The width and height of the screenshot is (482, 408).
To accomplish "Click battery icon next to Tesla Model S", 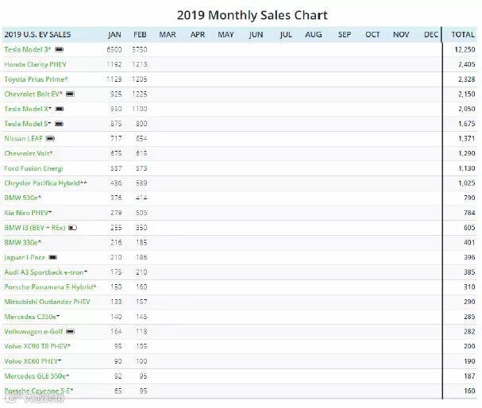I will pyautogui.click(x=59, y=124).
